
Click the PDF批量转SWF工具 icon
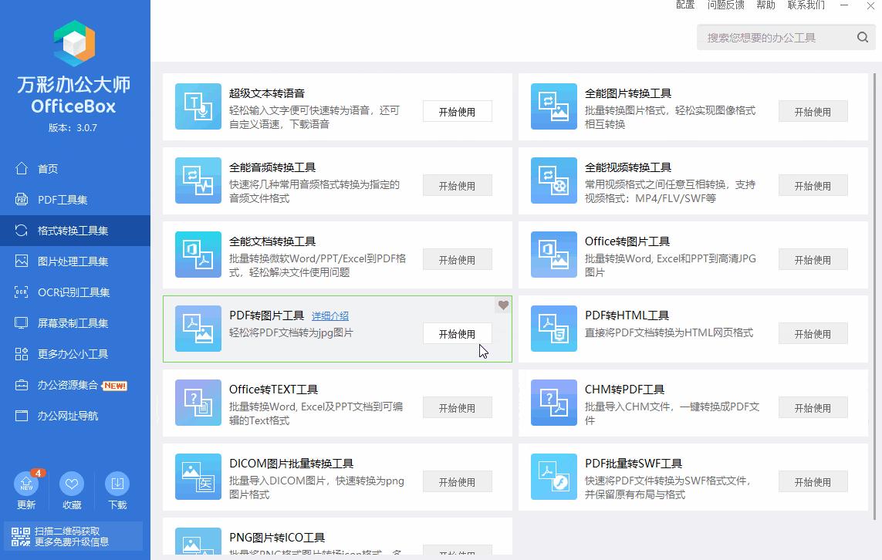pos(553,477)
